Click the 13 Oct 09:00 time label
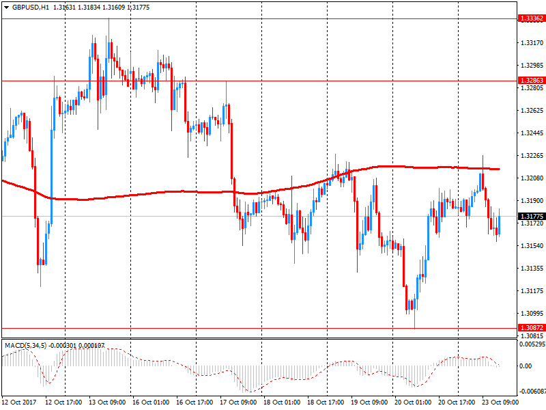 (x=107, y=402)
